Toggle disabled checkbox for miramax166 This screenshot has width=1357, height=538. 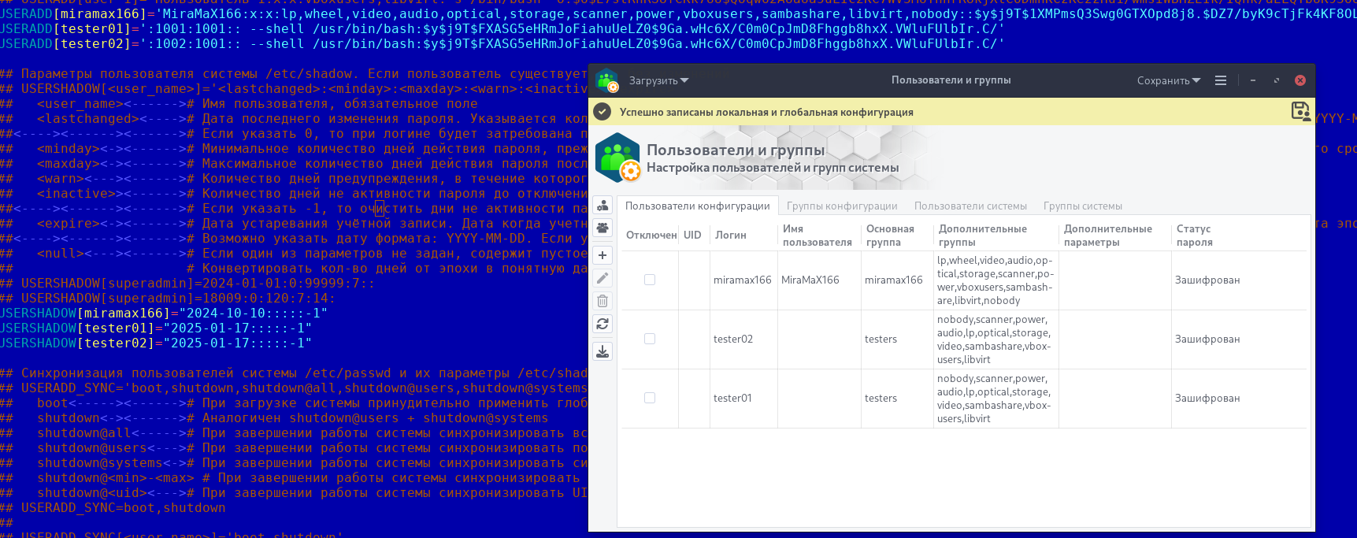(650, 280)
